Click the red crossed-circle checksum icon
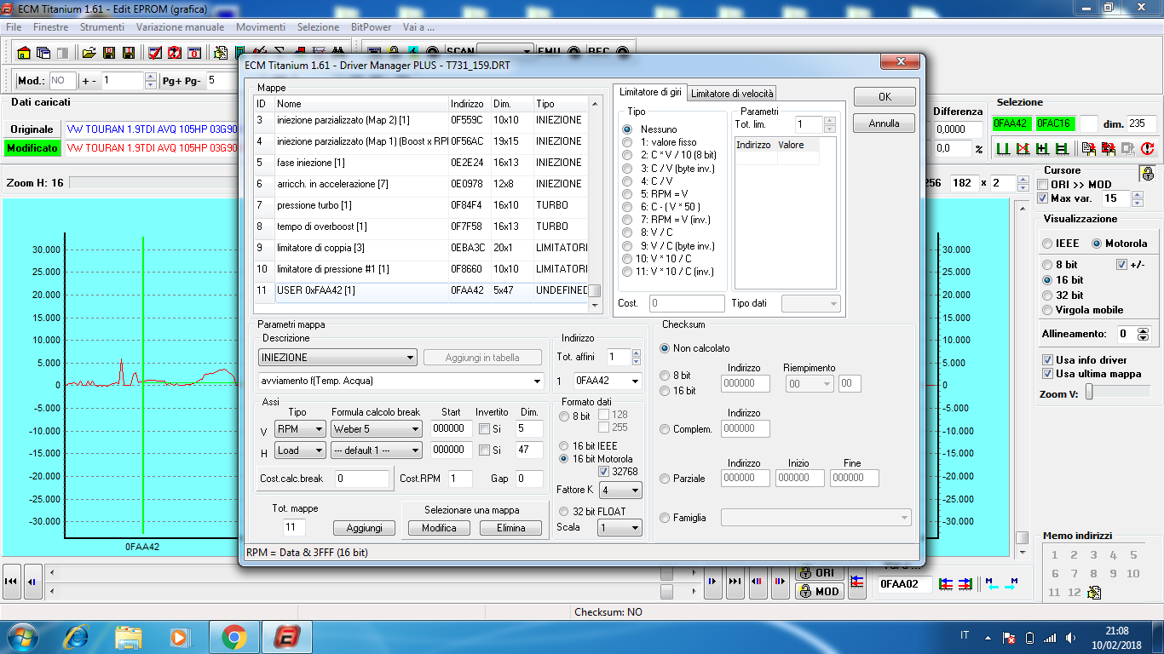 (x=175, y=53)
